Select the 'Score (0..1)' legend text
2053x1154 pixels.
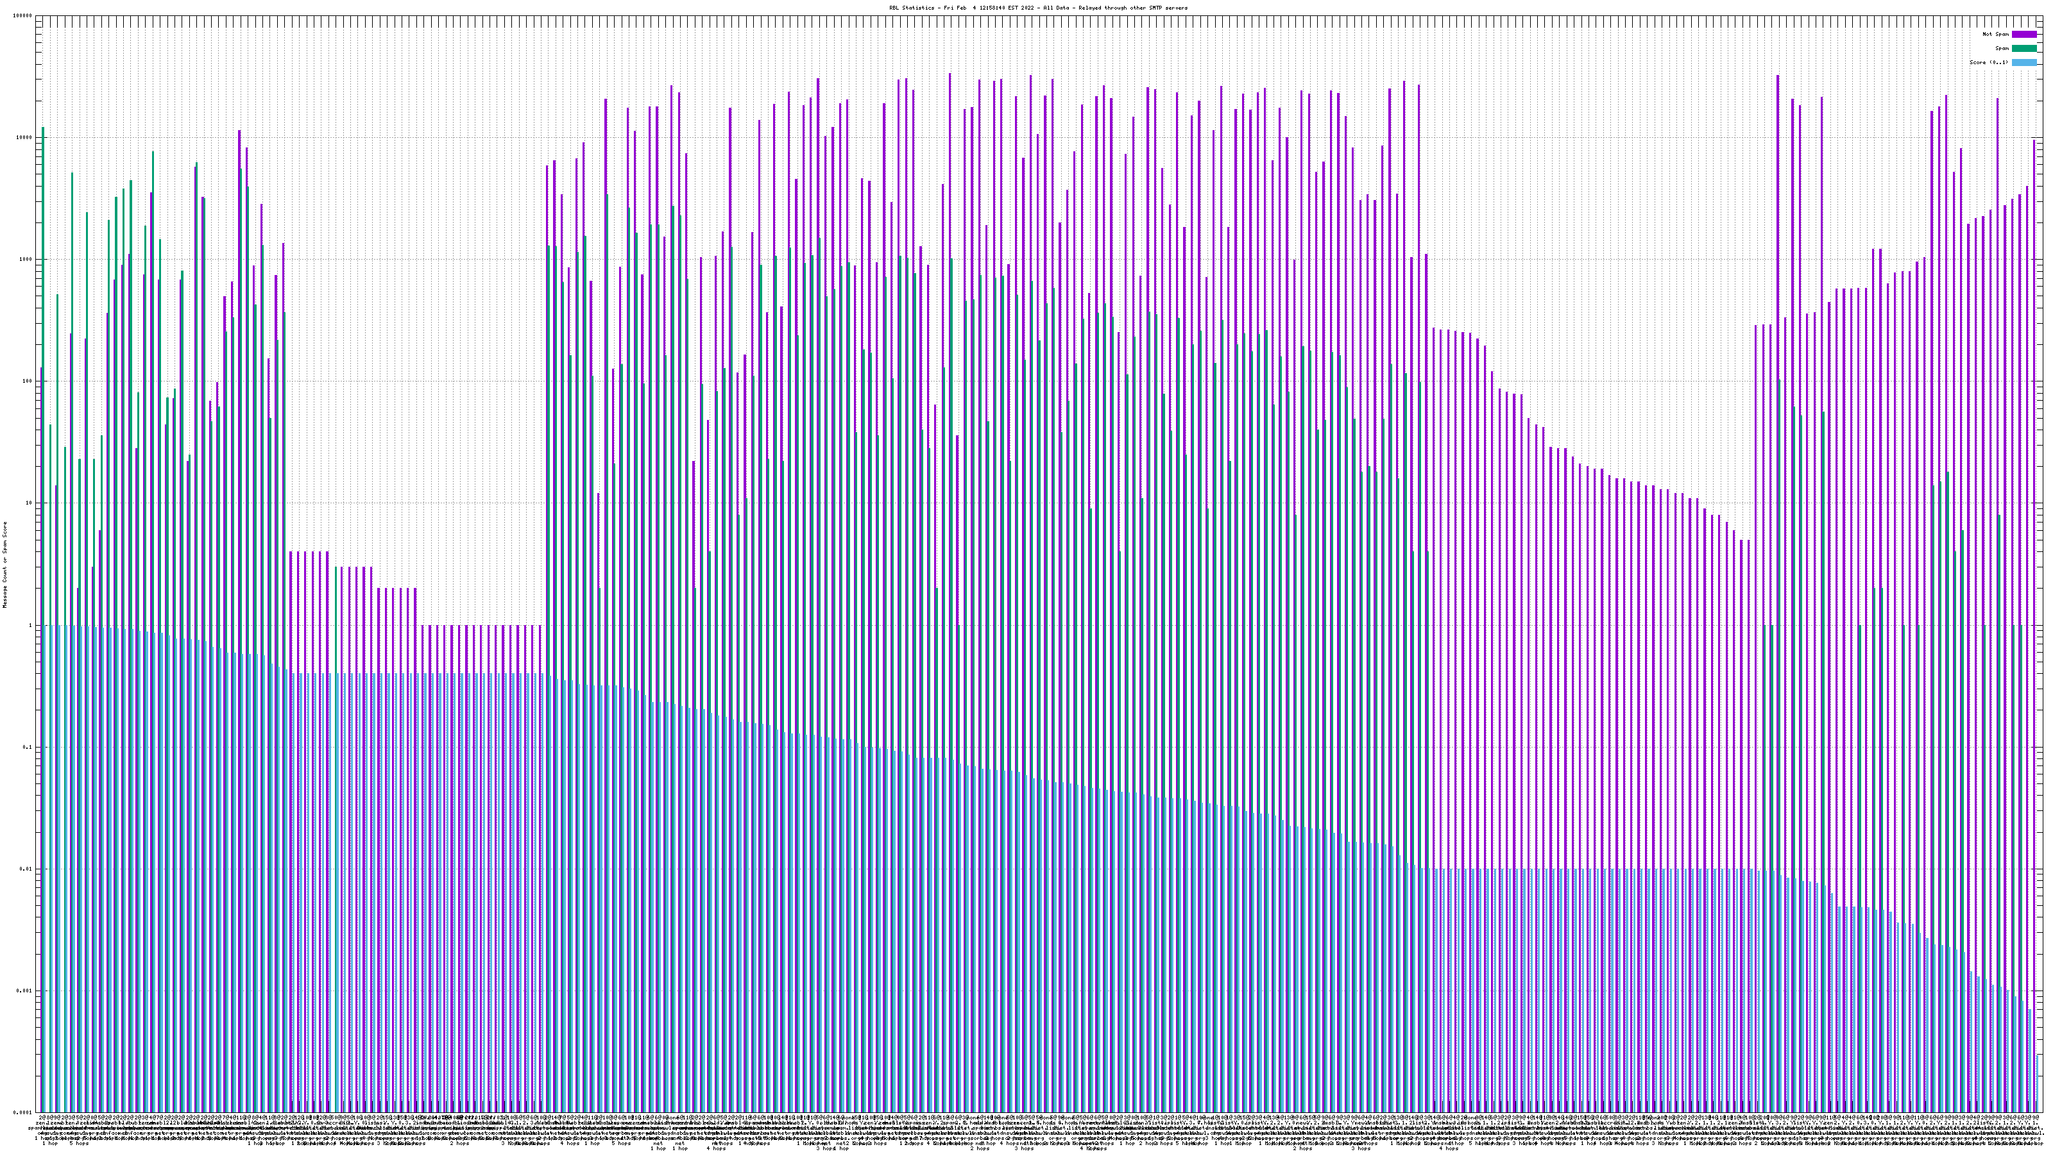[1988, 62]
